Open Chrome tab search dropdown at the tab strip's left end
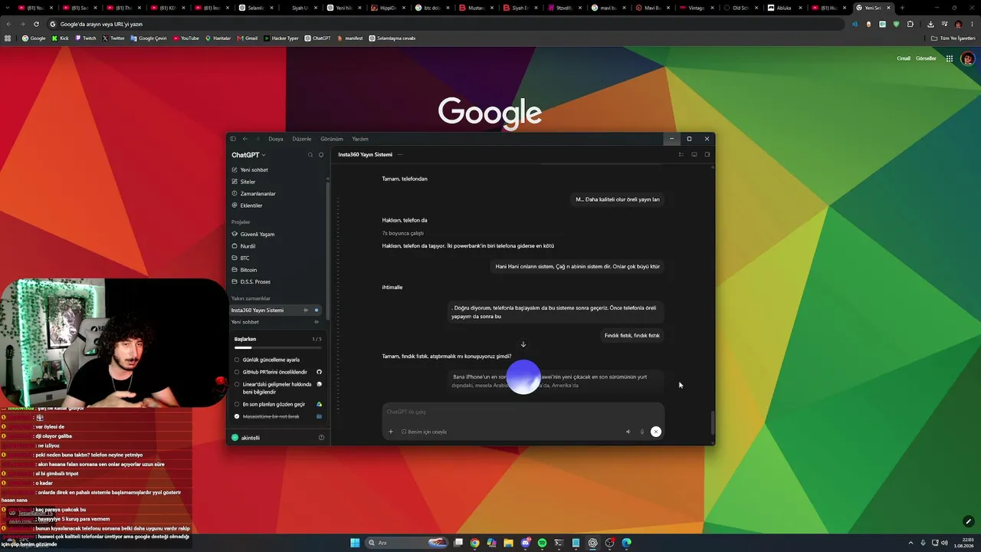 (8, 8)
